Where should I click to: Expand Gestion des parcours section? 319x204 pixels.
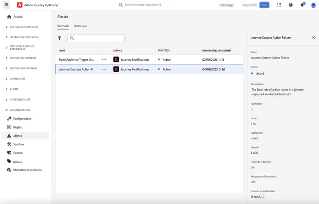coord(22,27)
